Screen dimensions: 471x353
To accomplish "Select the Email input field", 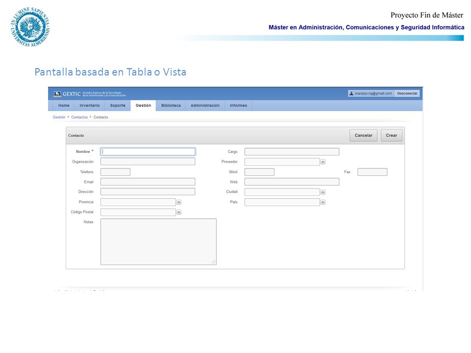I will point(148,181).
